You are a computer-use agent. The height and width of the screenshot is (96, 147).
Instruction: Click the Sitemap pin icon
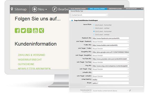pos(12,9)
